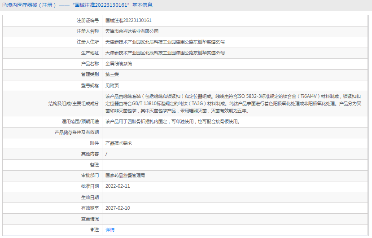Click the 审批部门 label
This screenshot has height=238, width=372.
pos(90,175)
